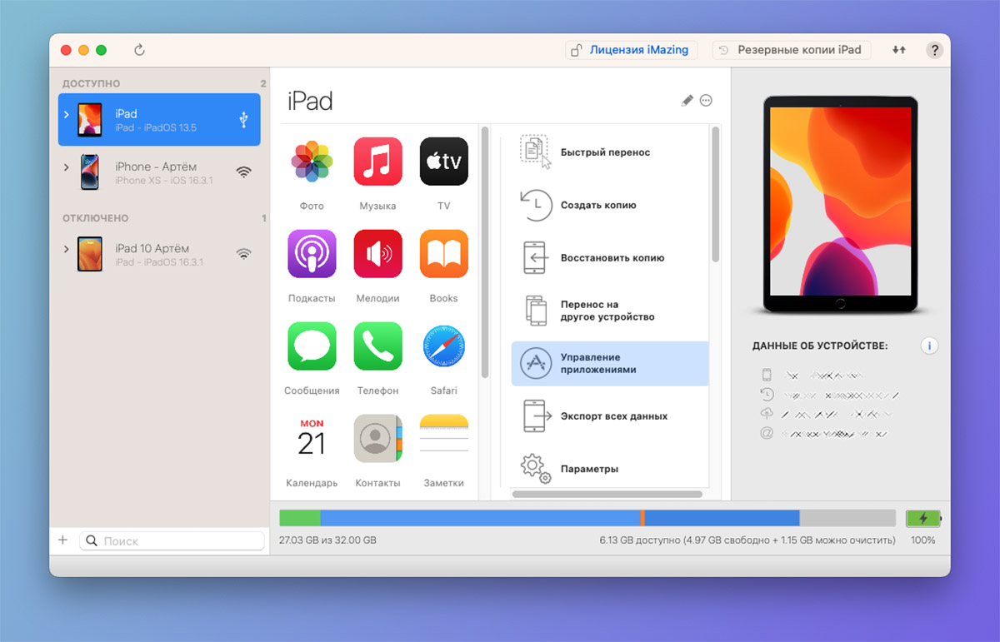This screenshot has height=642, width=1000.
Task: Click the plus icon at sidebar bottom
Action: pyautogui.click(x=62, y=540)
